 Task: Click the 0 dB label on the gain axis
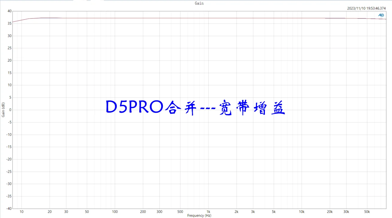pos(10,110)
